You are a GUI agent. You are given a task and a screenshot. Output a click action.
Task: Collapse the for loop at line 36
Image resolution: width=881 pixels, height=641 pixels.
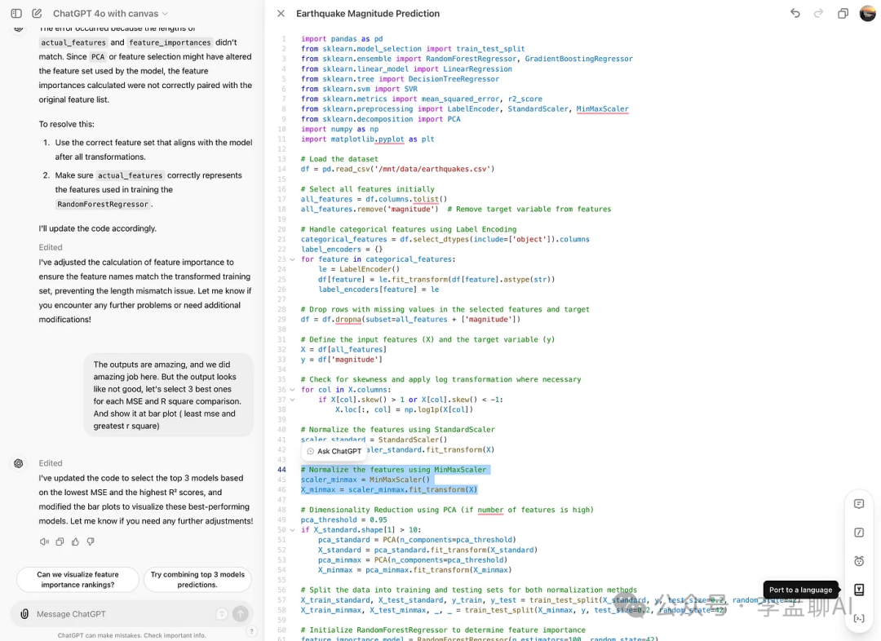[292, 390]
